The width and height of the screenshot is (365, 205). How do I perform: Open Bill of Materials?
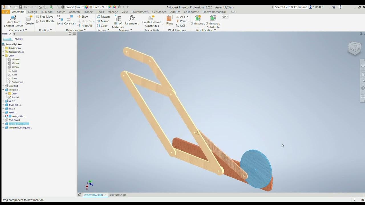click(118, 22)
